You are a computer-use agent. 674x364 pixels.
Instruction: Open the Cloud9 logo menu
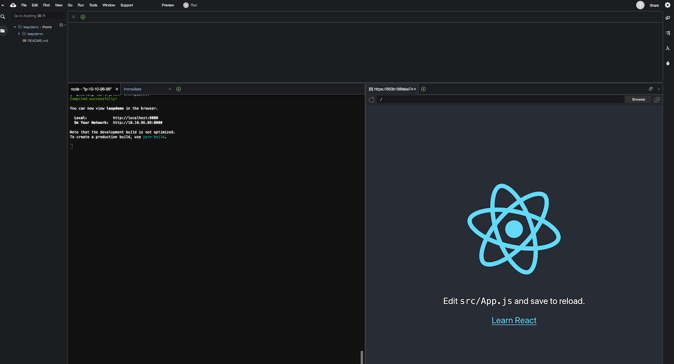pos(13,5)
